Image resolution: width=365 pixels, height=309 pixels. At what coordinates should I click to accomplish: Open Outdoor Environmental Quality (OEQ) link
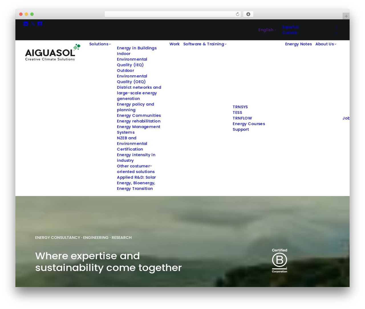click(132, 76)
